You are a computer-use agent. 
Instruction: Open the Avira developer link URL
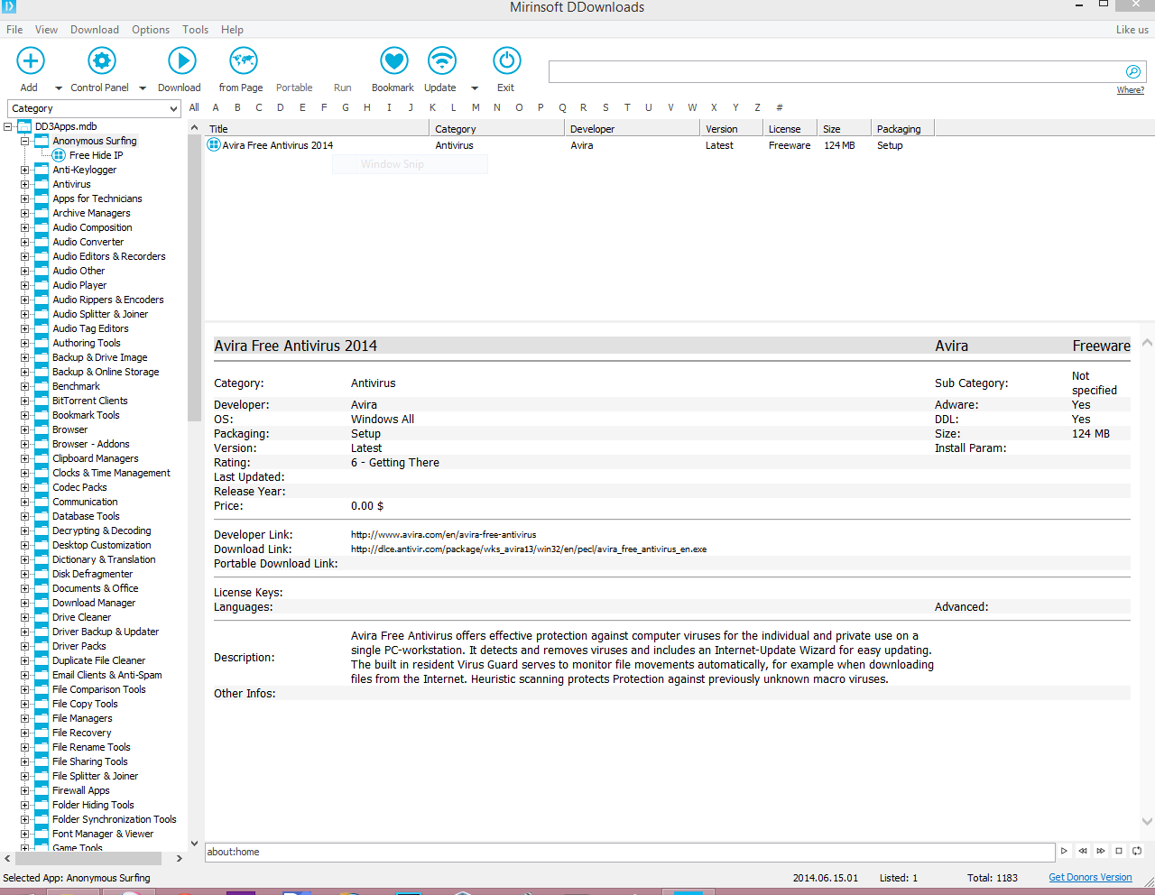pos(443,534)
